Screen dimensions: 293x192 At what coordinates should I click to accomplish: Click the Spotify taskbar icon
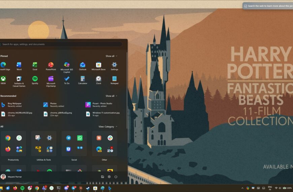23,188
